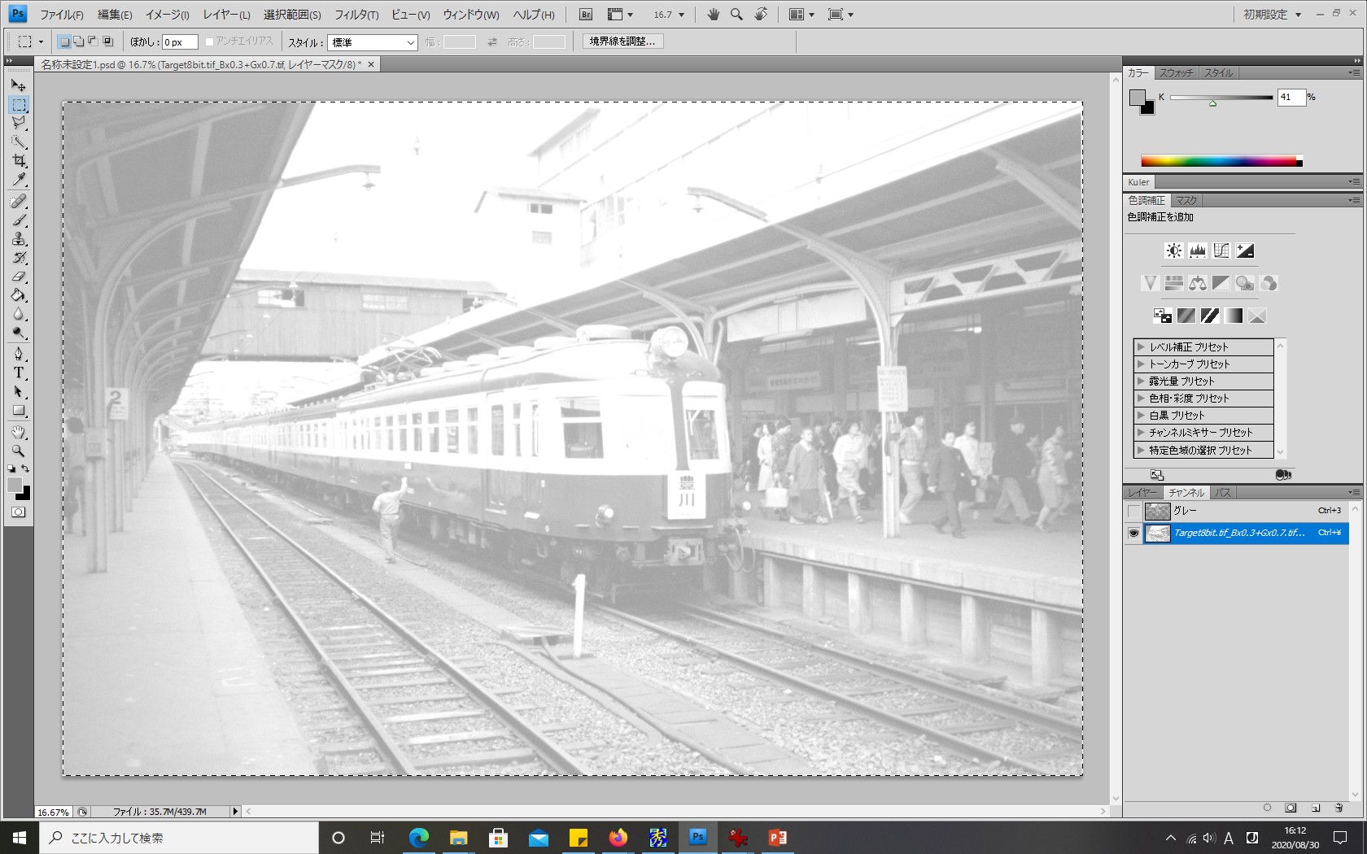1367x854 pixels.
Task: Select the Crop tool
Action: (19, 160)
